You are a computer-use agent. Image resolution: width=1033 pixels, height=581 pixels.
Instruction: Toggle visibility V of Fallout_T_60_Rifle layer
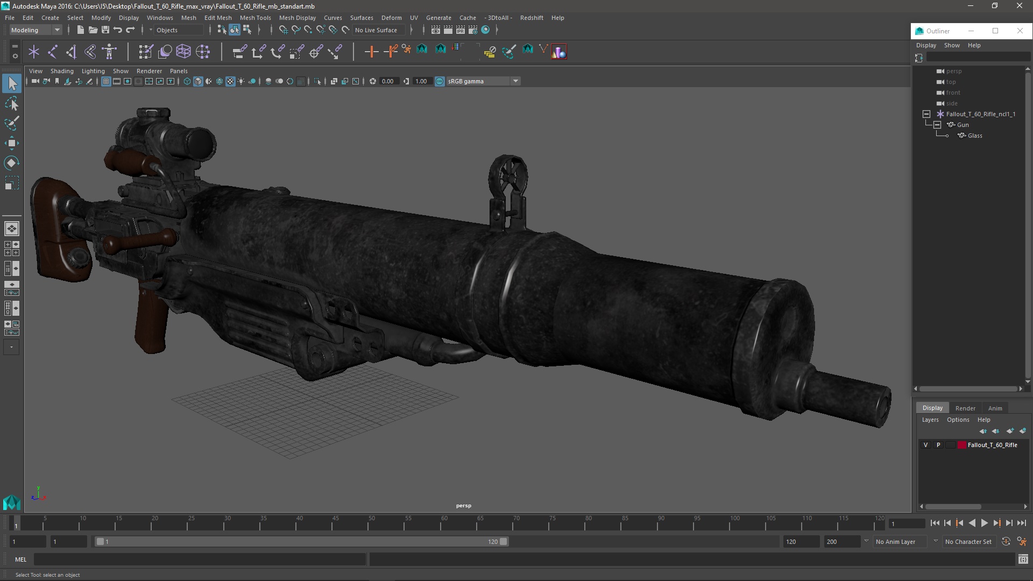(925, 445)
